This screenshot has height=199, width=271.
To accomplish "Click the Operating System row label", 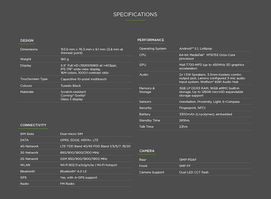I will [153, 49].
